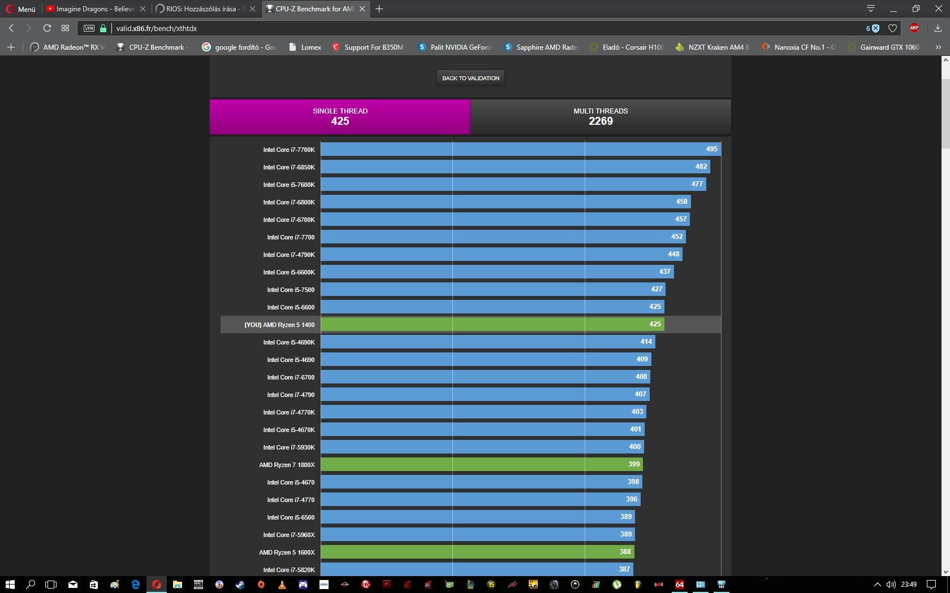Click the AMD Ryzen 5 1600X label

tap(287, 552)
